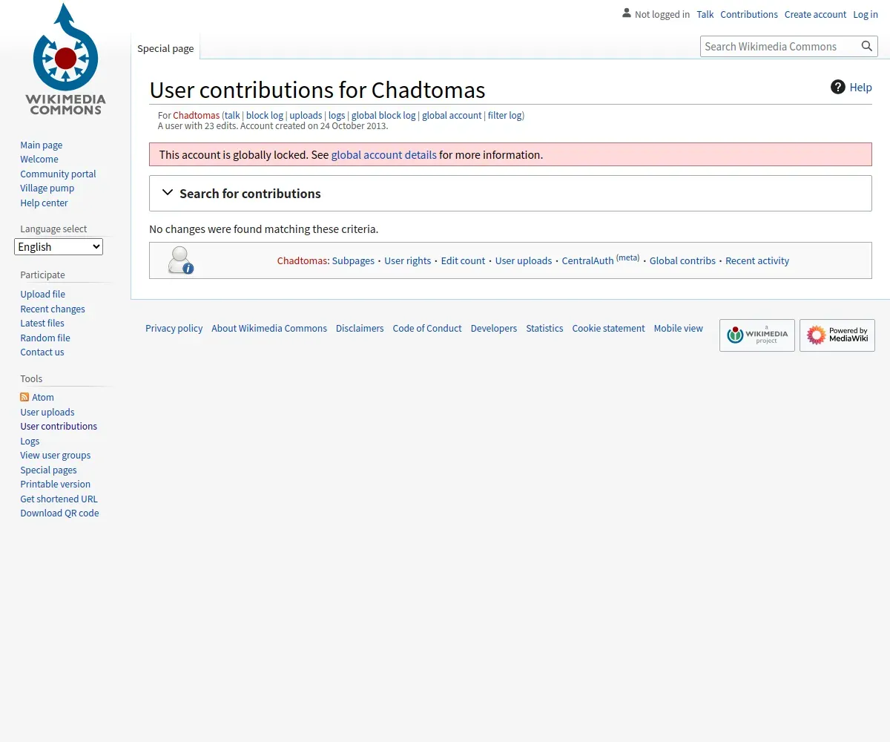
Task: Open Recent activity link
Action: point(757,260)
